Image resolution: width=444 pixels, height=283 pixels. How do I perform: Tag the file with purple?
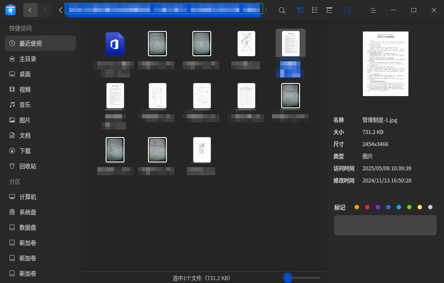(x=378, y=207)
